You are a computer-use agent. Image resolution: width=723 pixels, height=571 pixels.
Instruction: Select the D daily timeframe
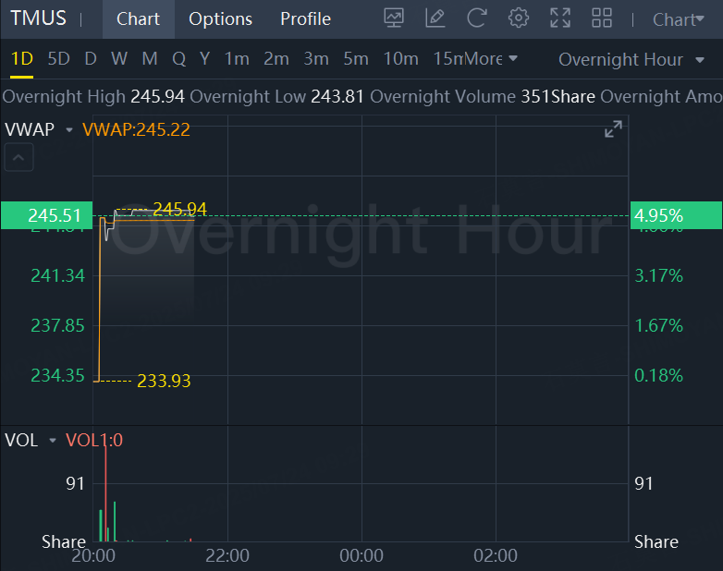pyautogui.click(x=91, y=59)
